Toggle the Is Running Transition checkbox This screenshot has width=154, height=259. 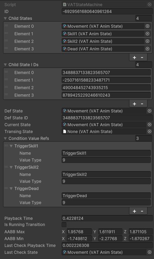[x=64, y=225]
